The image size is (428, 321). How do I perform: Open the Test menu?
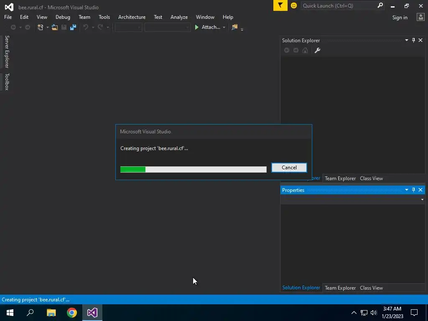click(x=158, y=17)
